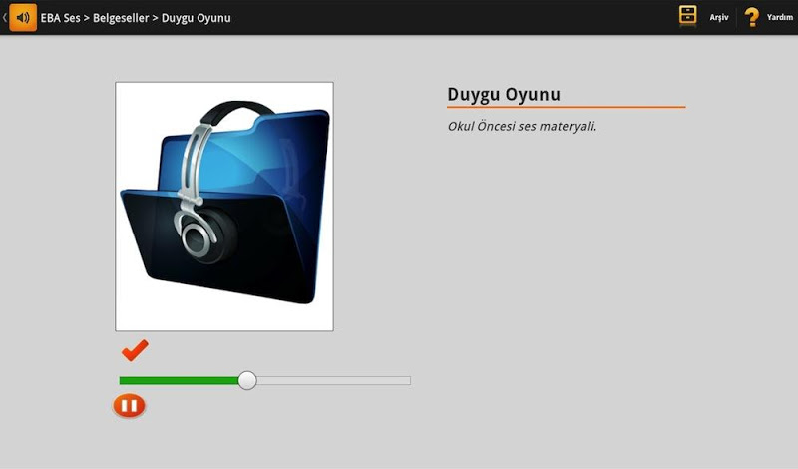Seek by clicking the unplayed grey track
The height and width of the screenshot is (469, 798).
coord(333,380)
